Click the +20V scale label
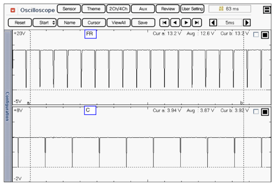275x186 pixels. 19,34
